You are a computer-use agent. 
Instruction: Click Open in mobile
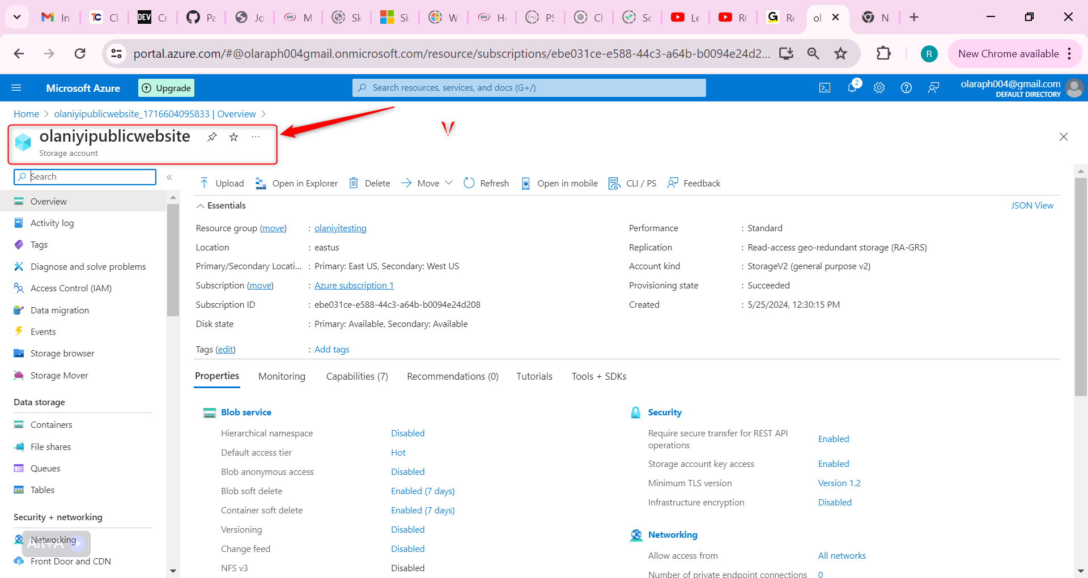click(x=559, y=183)
